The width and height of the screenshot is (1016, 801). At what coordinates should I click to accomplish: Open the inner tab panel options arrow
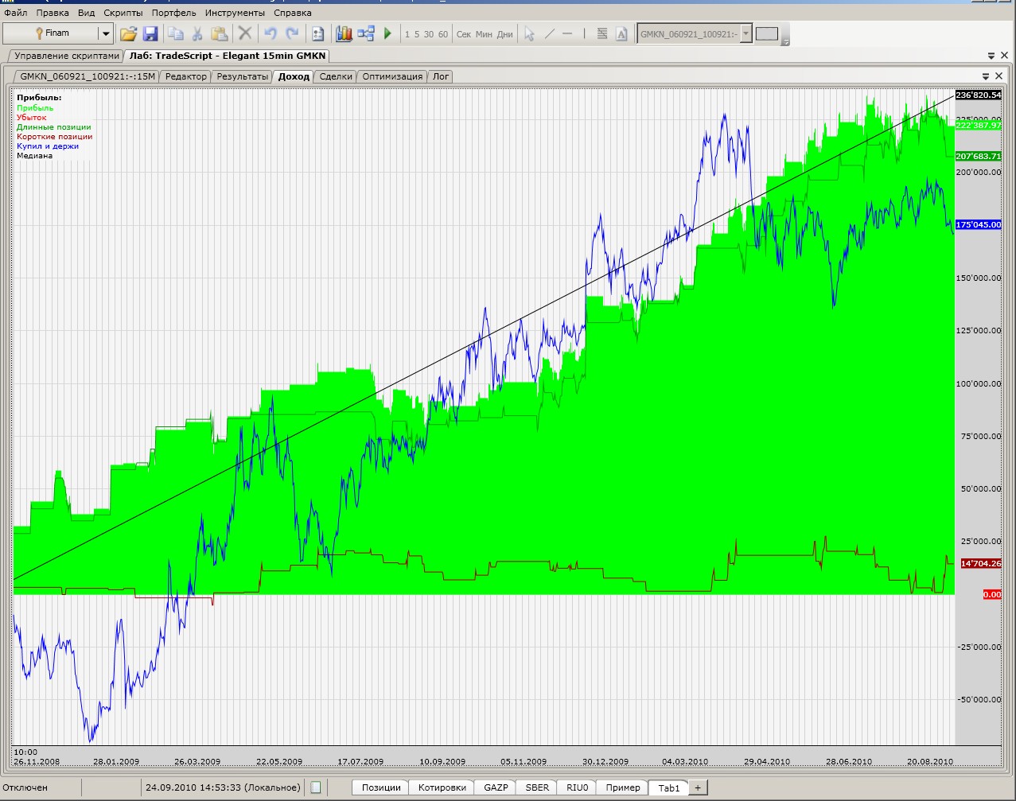point(986,76)
